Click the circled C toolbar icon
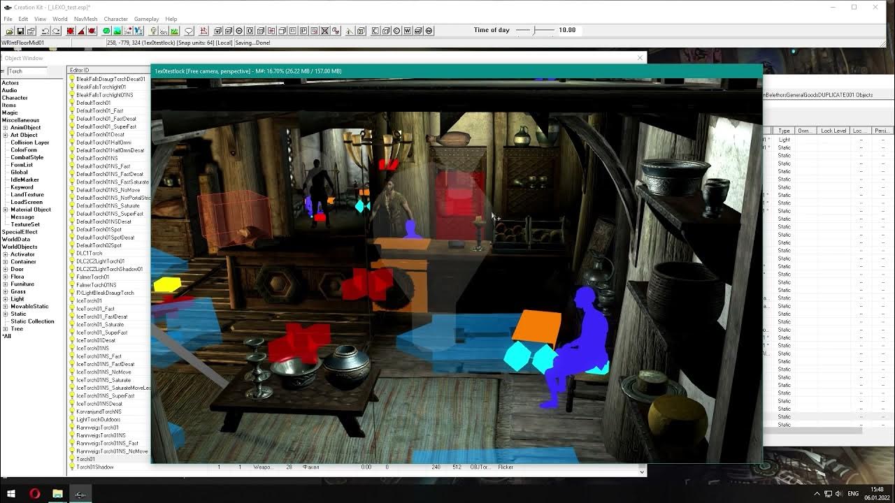This screenshot has height=503, width=895. [x=396, y=31]
